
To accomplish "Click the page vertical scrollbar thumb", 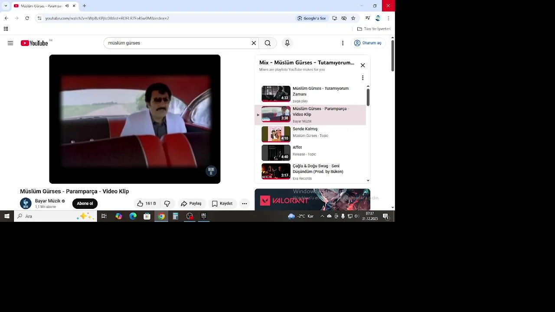I will 392,56.
